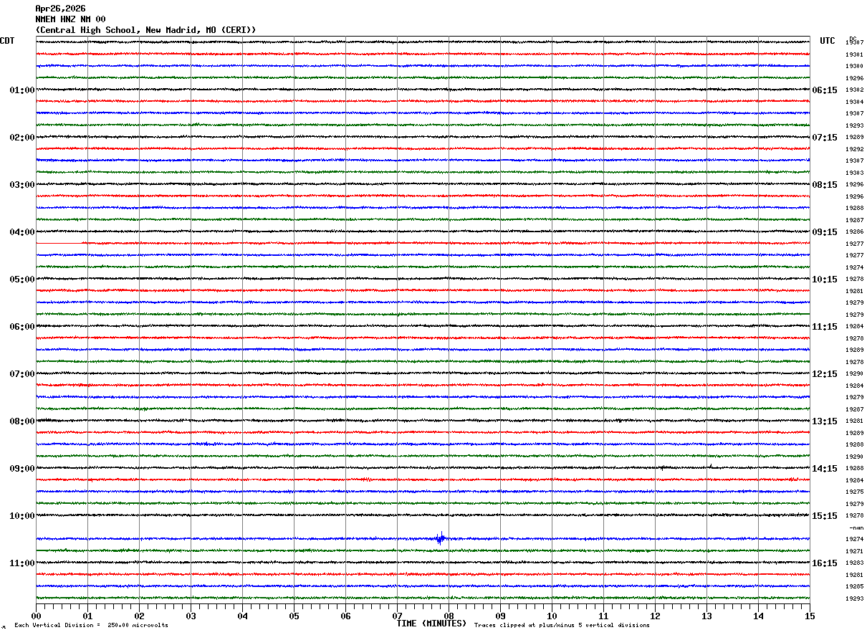
Task: Click the 10 minute mark on the time axis
Action: tap(552, 616)
